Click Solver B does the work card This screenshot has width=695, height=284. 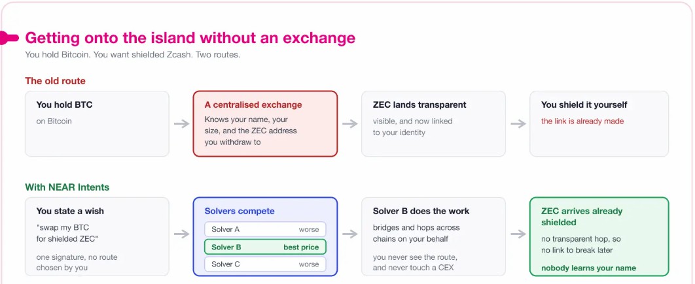[433, 236]
